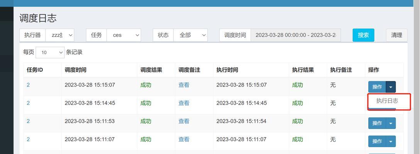This screenshot has height=154, width=420.
Task: Click the 任务ID column header
Action: [x=42, y=70]
